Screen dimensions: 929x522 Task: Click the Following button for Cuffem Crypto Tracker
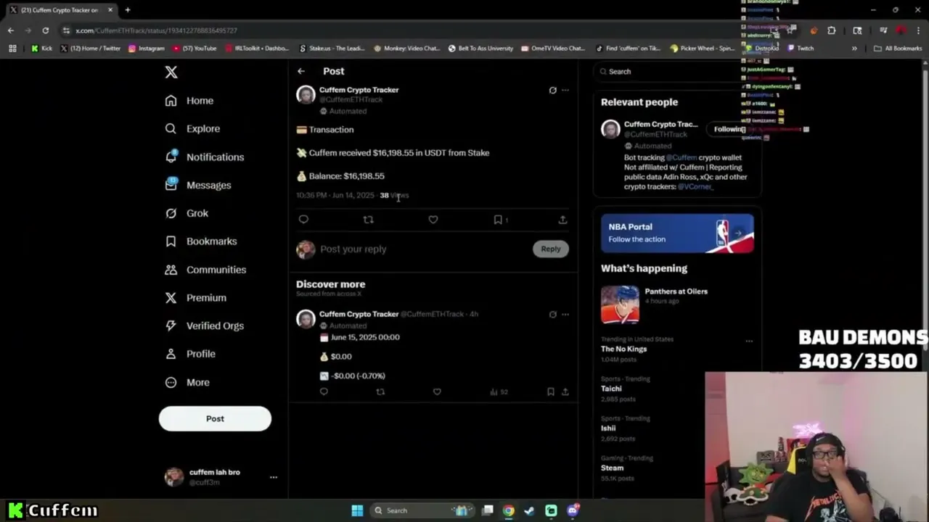729,129
